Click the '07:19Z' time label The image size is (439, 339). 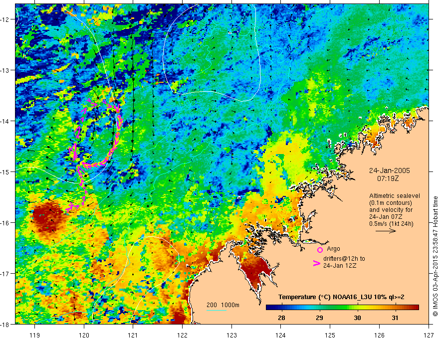[x=388, y=178]
